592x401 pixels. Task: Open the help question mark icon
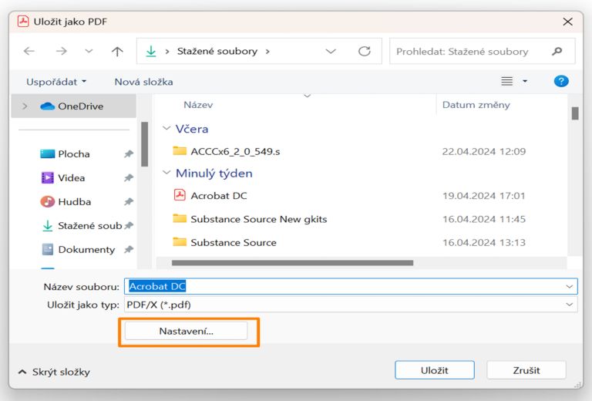click(x=561, y=81)
